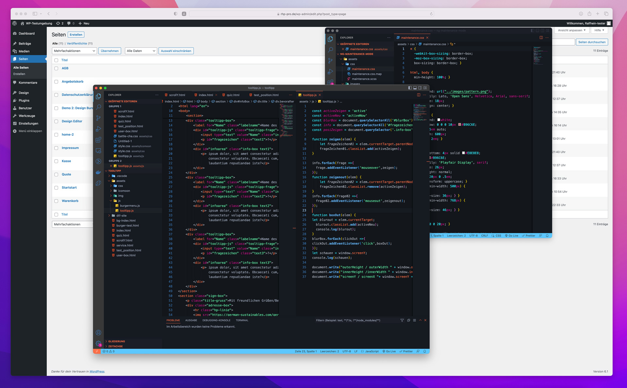Image resolution: width=627 pixels, height=388 pixels.
Task: Open Explorer view in tooltipp VS Code window
Action: coord(98,96)
